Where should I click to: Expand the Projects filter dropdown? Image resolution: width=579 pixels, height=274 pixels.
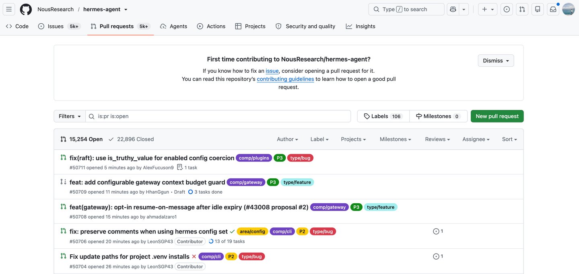(353, 139)
